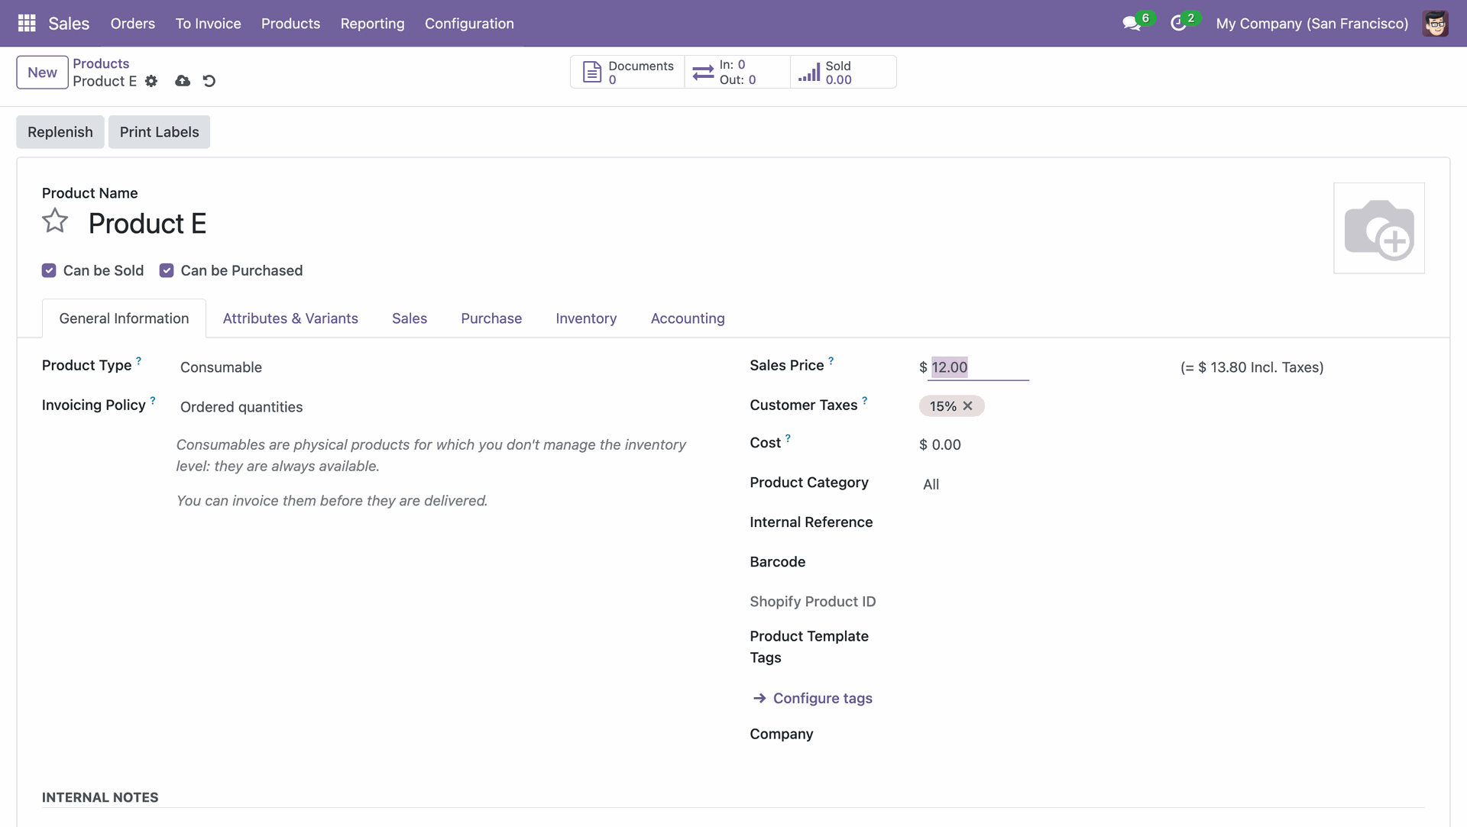1467x827 pixels.
Task: Open activities clock icon in the top bar
Action: tap(1178, 24)
